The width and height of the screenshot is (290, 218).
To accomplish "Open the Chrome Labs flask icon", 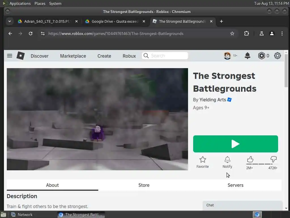I will (x=261, y=33).
